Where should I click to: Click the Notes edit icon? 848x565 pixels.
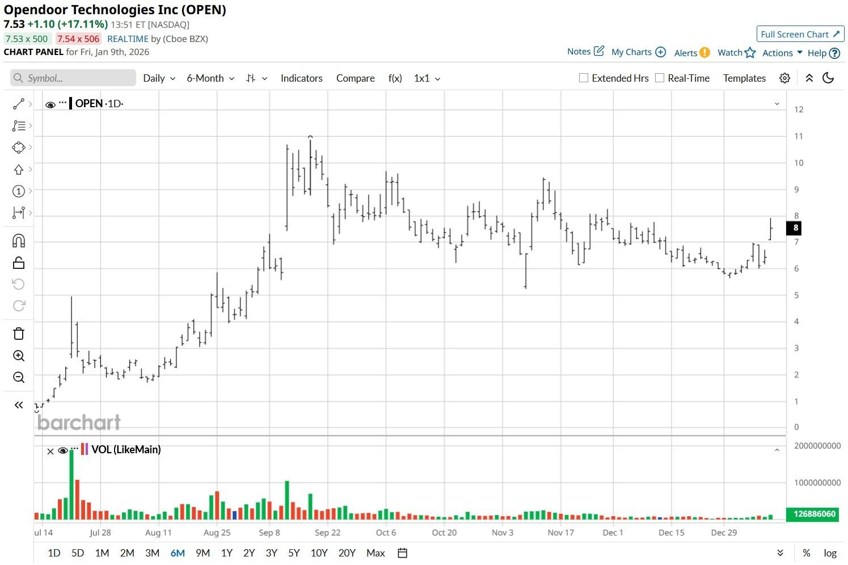pyautogui.click(x=599, y=51)
